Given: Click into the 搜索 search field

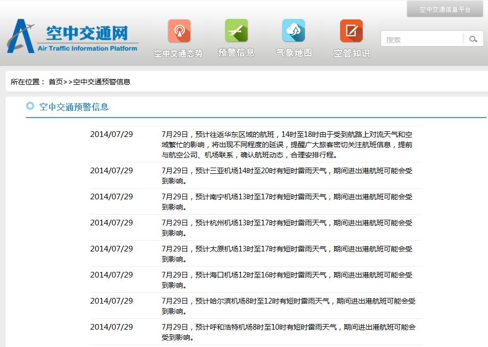Looking at the screenshot, I should click(422, 39).
